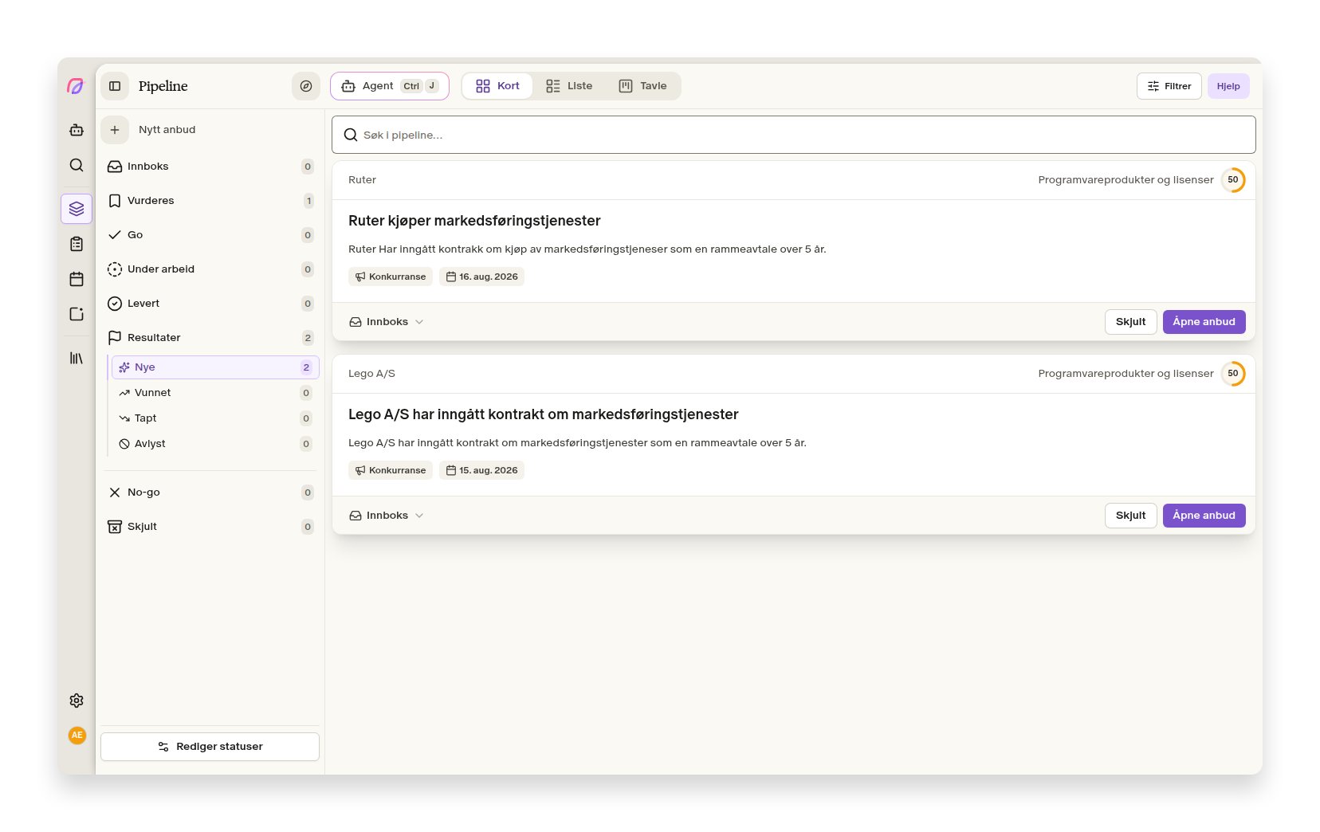Select Nye under Resultater

(215, 367)
